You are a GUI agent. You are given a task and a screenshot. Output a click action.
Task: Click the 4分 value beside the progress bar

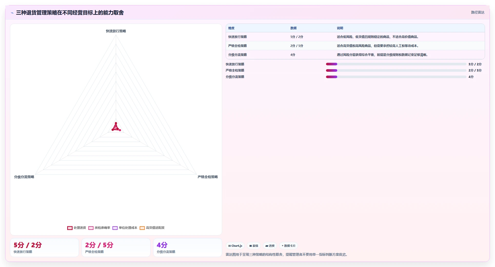471,77
